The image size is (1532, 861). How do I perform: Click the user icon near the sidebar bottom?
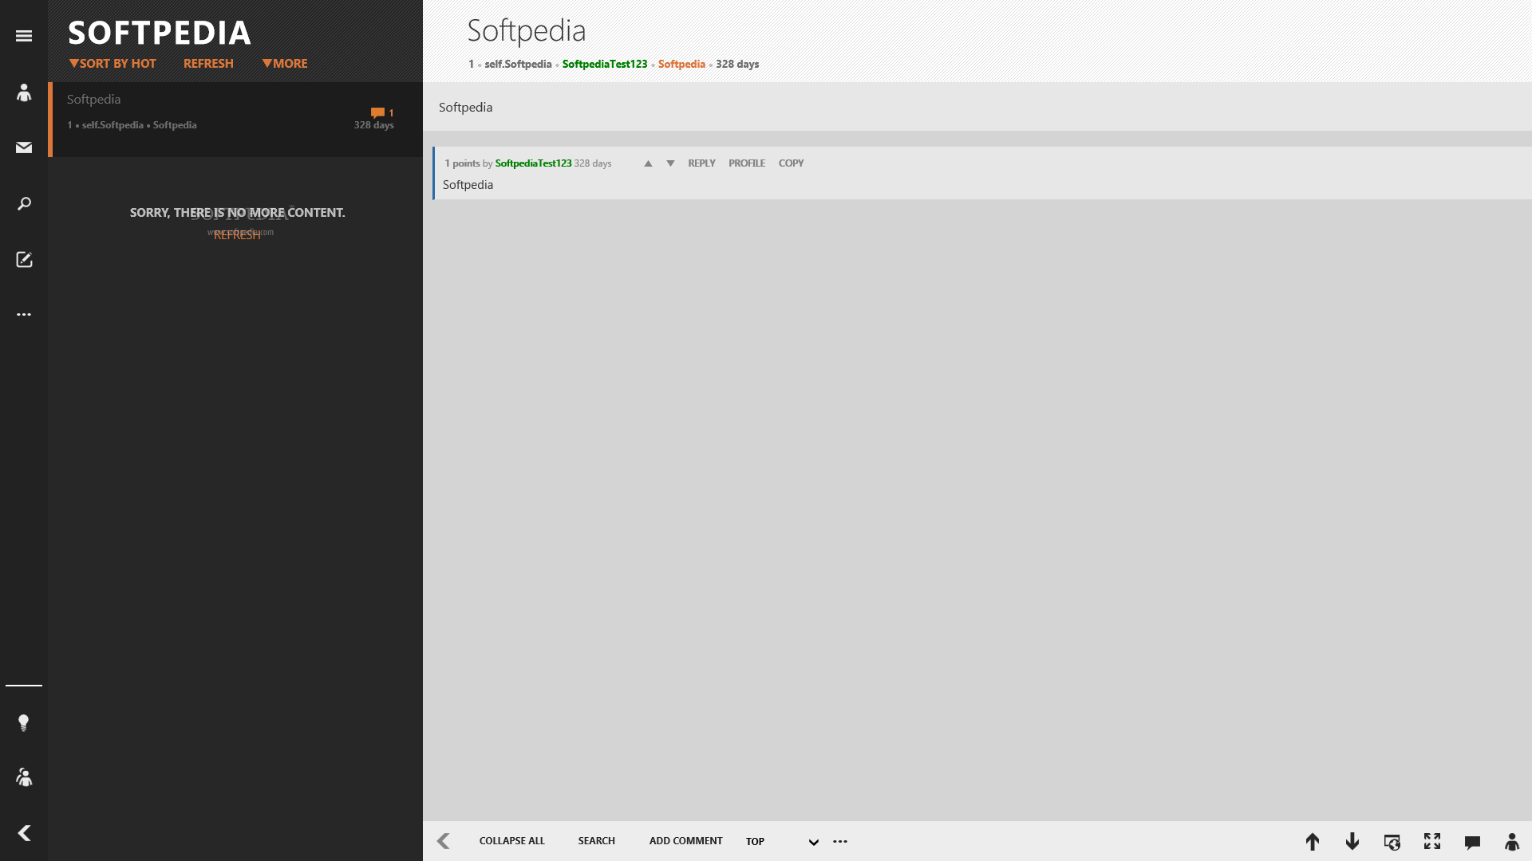tap(24, 777)
